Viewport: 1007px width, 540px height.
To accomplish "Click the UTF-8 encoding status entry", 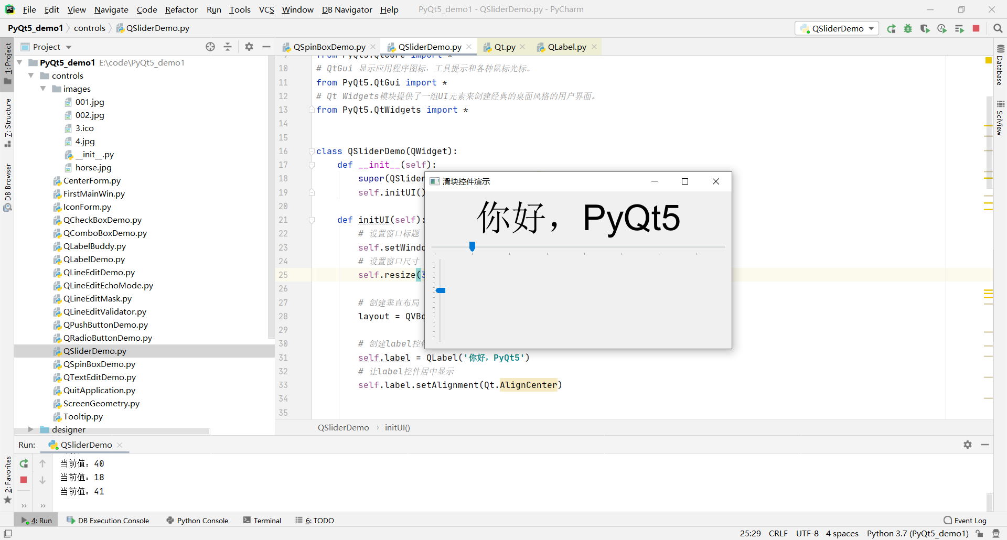I will (807, 533).
